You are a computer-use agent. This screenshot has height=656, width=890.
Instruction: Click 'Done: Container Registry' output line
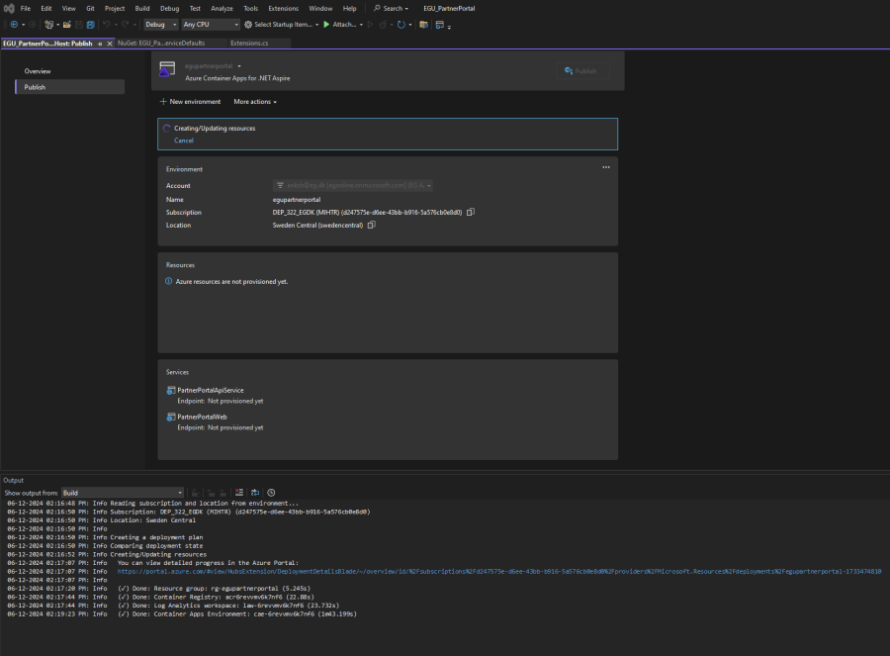point(216,597)
